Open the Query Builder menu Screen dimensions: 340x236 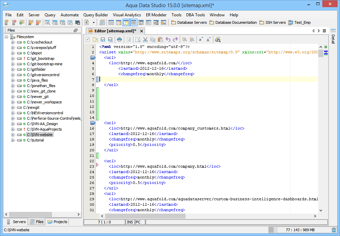click(x=96, y=15)
